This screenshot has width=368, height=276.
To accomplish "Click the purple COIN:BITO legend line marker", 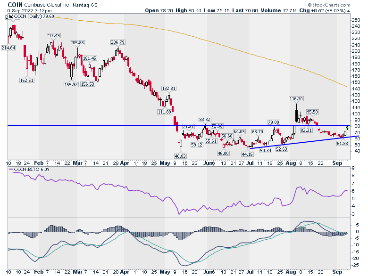I will 11,169.
